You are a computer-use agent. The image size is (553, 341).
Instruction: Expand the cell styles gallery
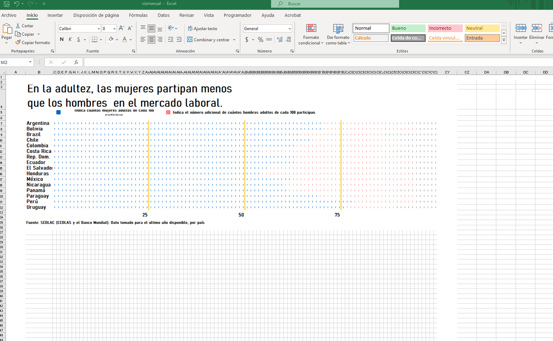tap(504, 41)
